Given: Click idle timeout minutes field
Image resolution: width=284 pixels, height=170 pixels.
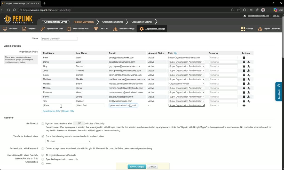Looking at the screenshot, I should (78, 124).
